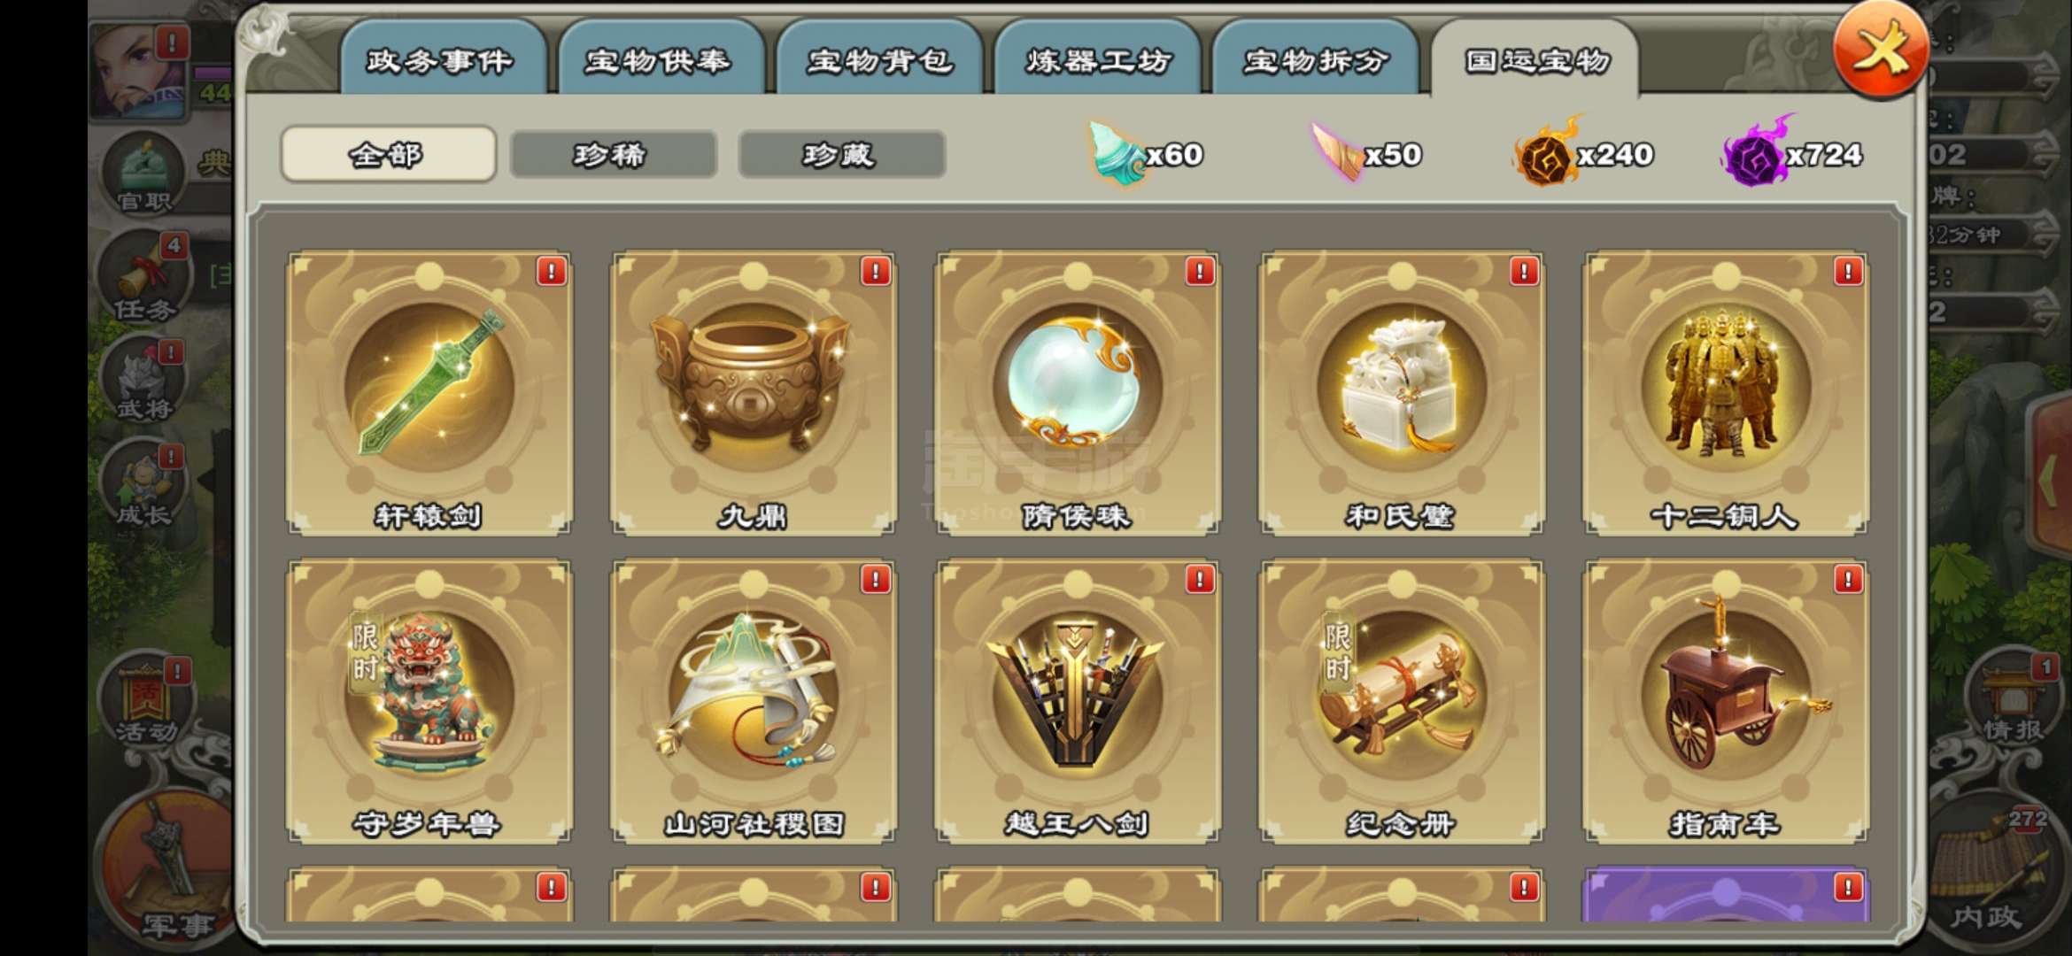Select the 隋侯珠 pearl treasure
This screenshot has height=956, width=2072.
click(1077, 393)
